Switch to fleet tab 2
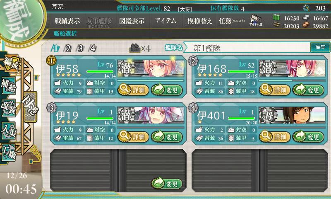Image resolution: width=331 pixels, height=199 pixels. click(x=68, y=49)
